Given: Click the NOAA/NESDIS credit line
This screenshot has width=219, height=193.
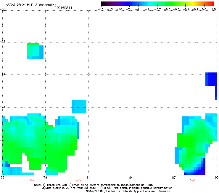Looking at the screenshot, I should 128,191.
